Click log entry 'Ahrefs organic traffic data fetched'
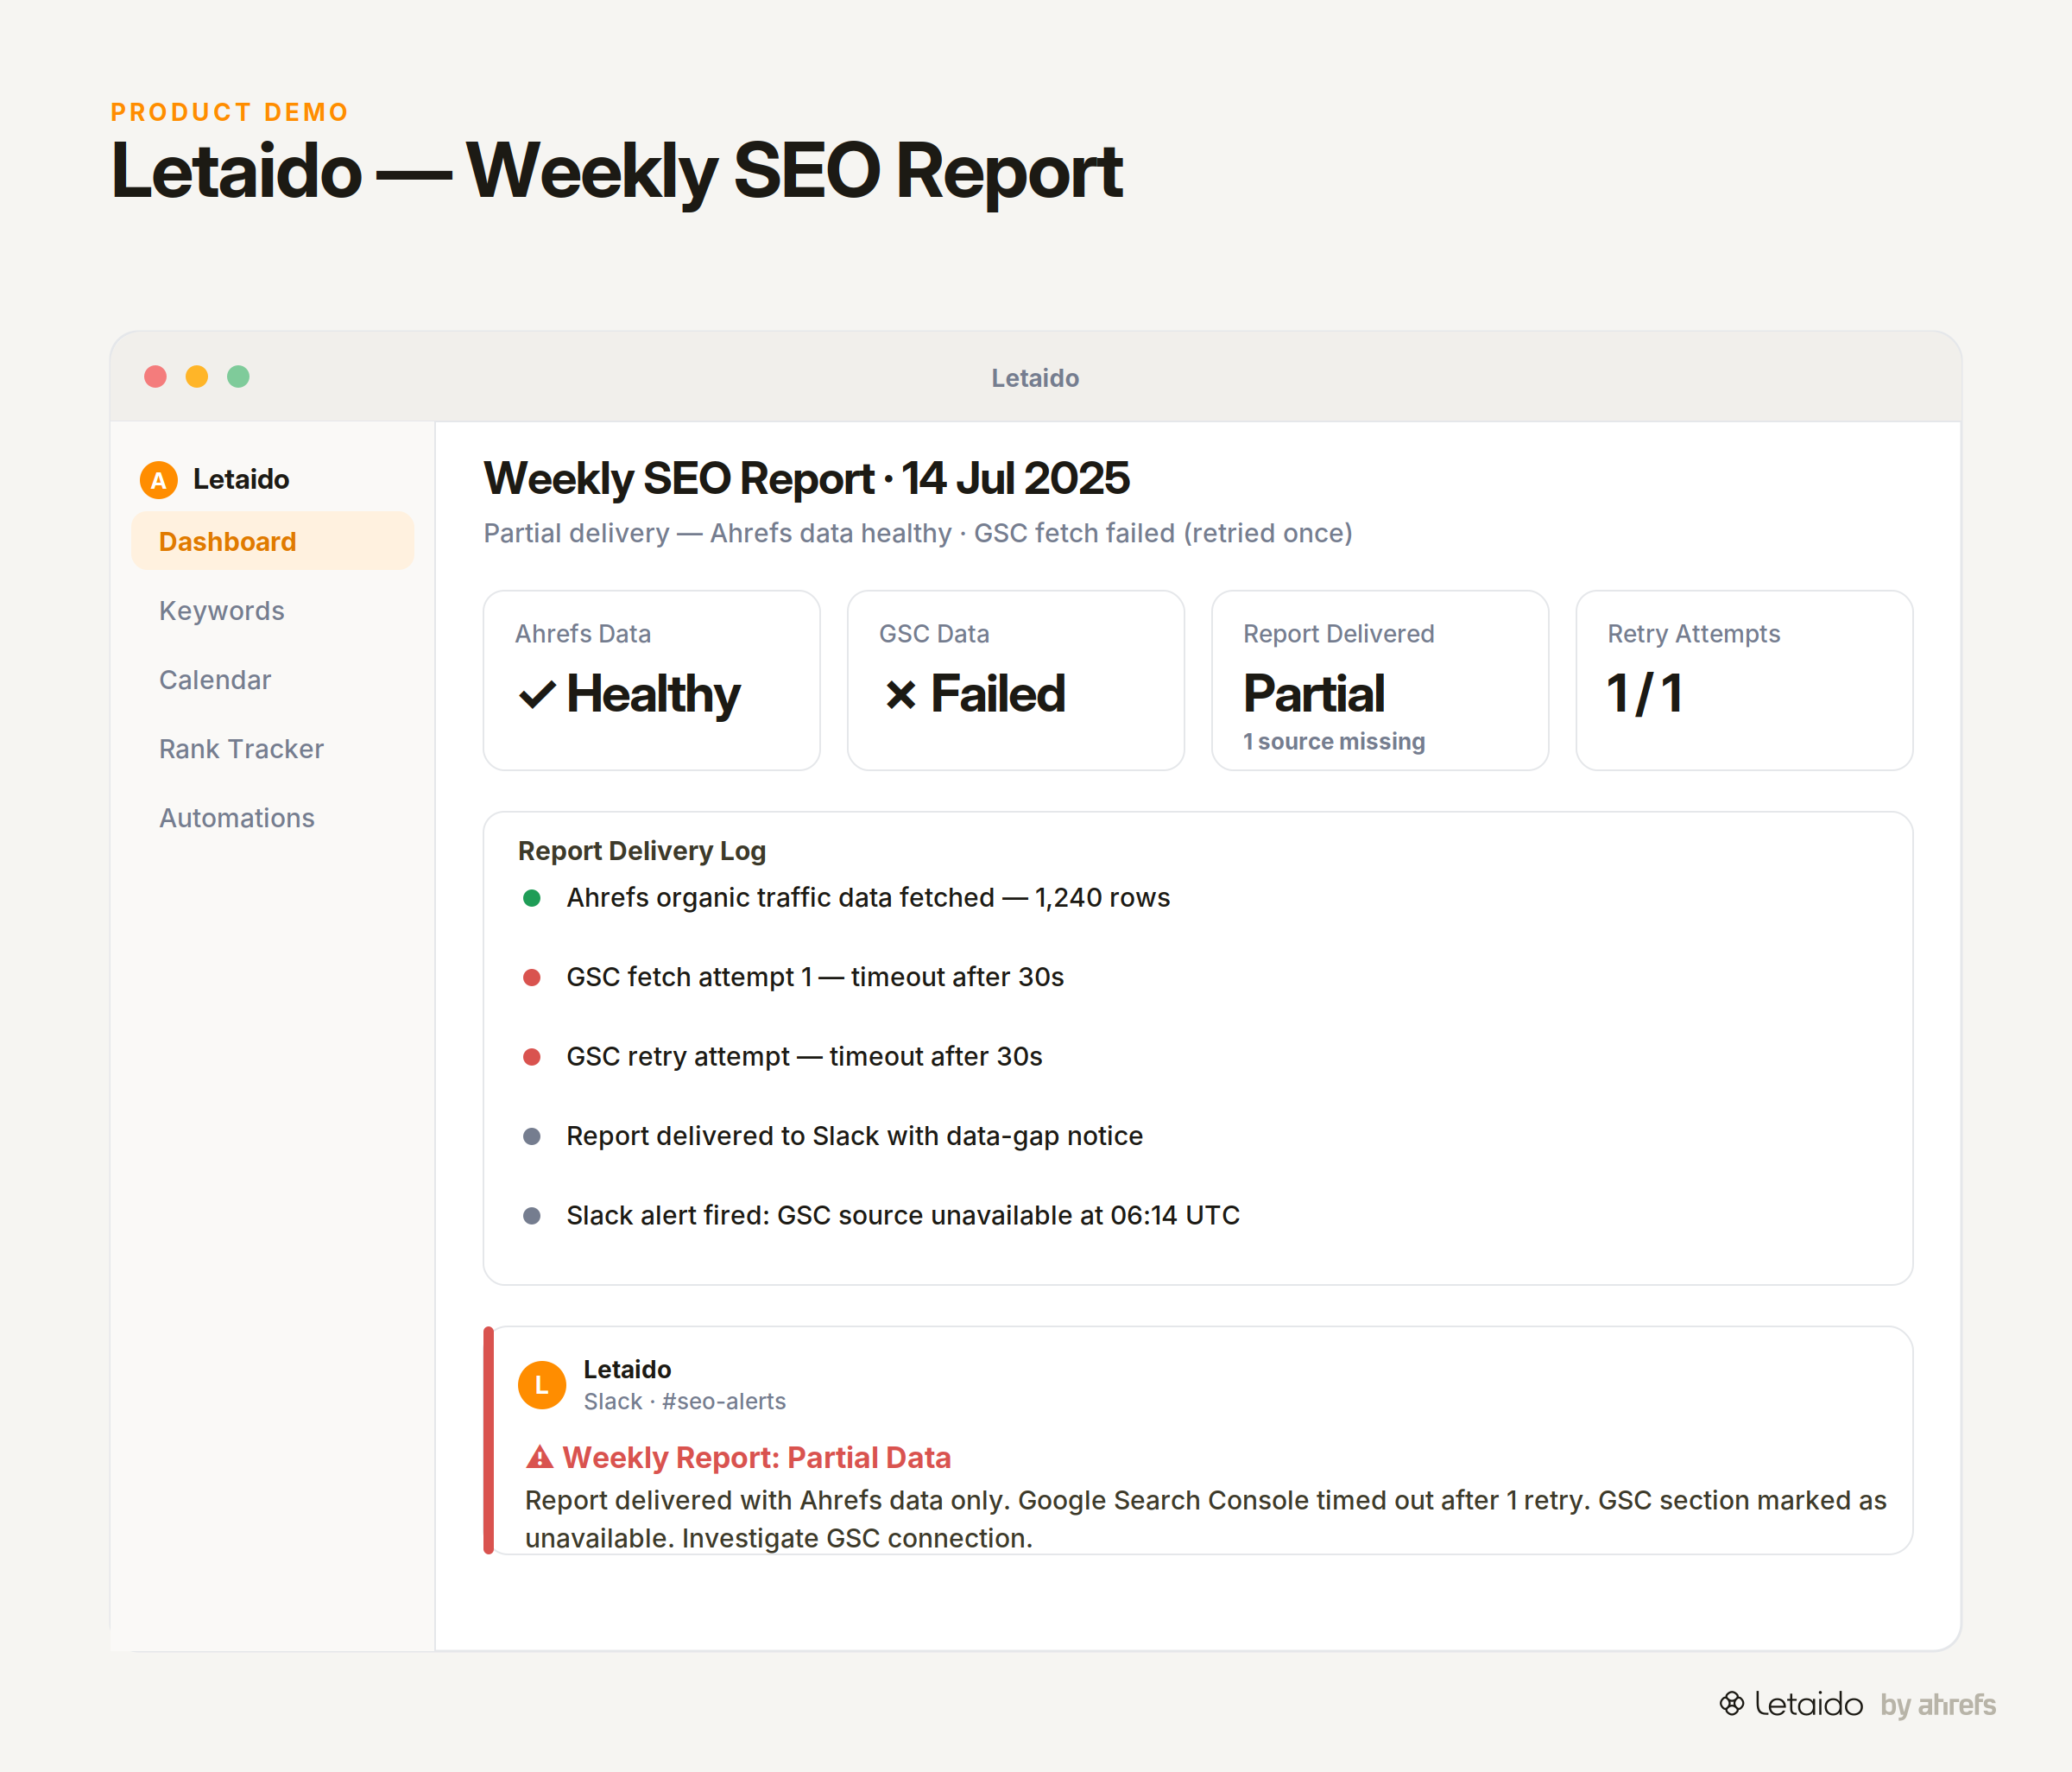 pos(868,898)
